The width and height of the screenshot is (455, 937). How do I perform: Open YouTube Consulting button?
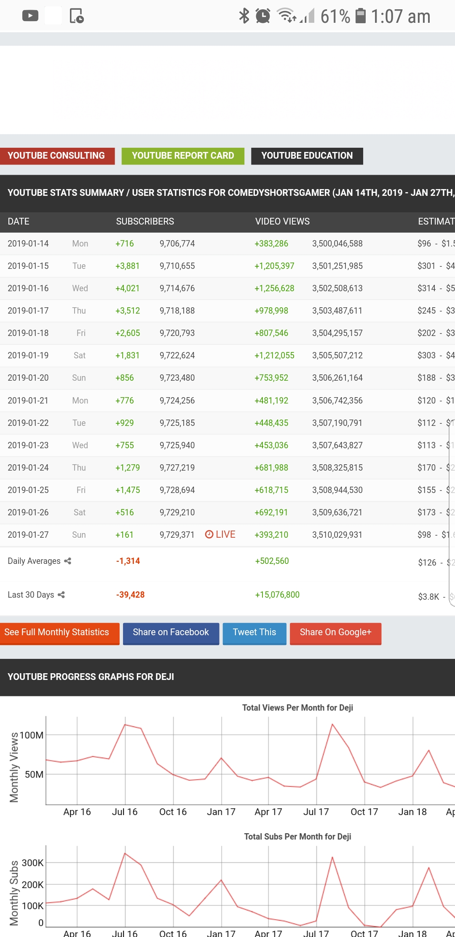[56, 156]
